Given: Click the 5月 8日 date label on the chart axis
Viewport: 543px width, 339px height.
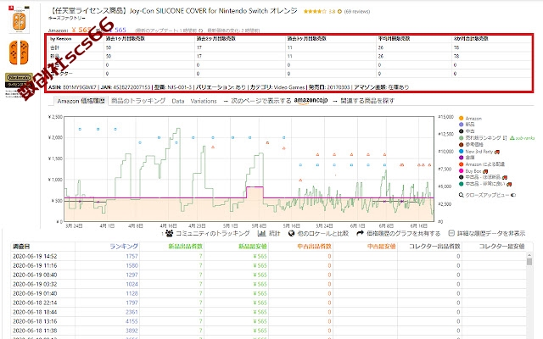Looking at the screenshot, I should [259, 226].
